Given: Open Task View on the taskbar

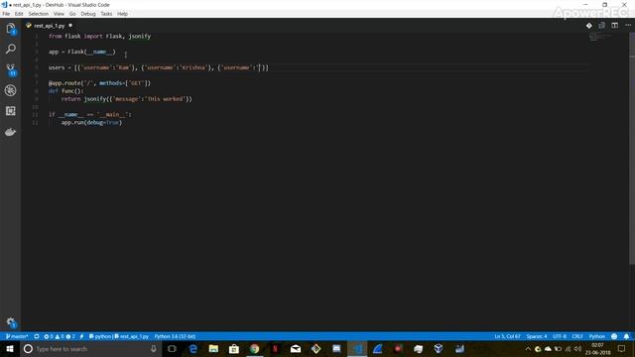Looking at the screenshot, I should tap(172, 349).
